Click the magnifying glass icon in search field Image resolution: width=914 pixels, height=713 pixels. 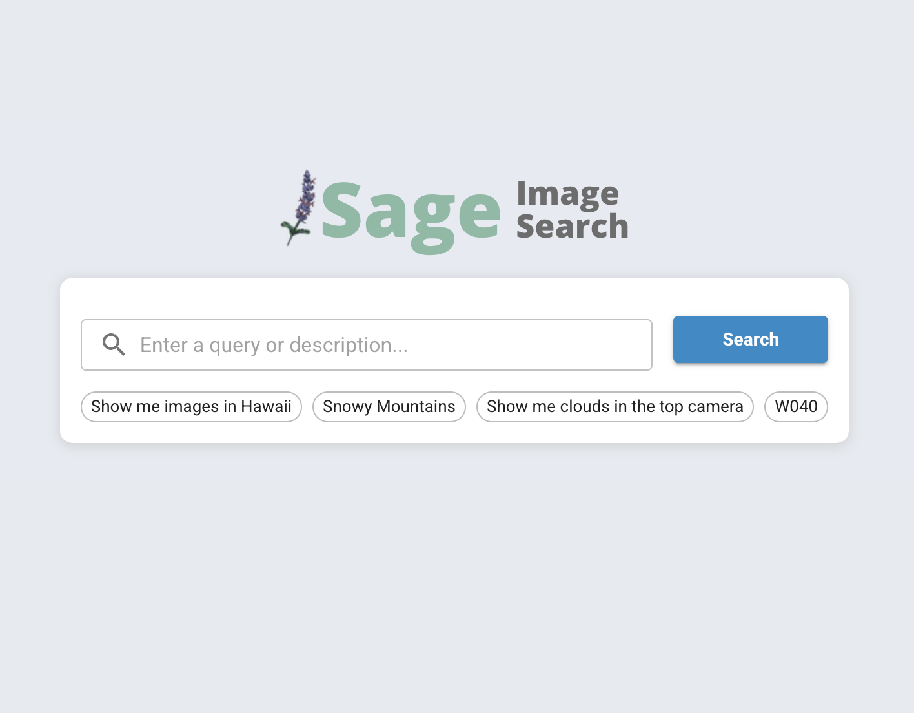pyautogui.click(x=114, y=345)
